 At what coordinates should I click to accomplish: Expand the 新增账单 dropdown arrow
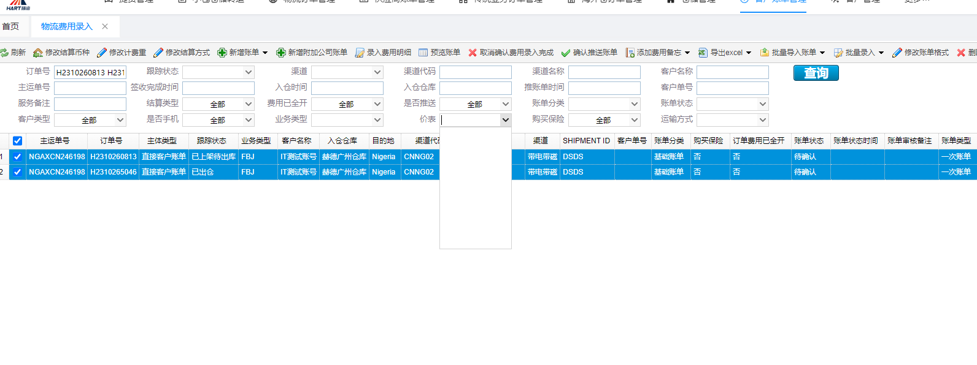pos(265,53)
